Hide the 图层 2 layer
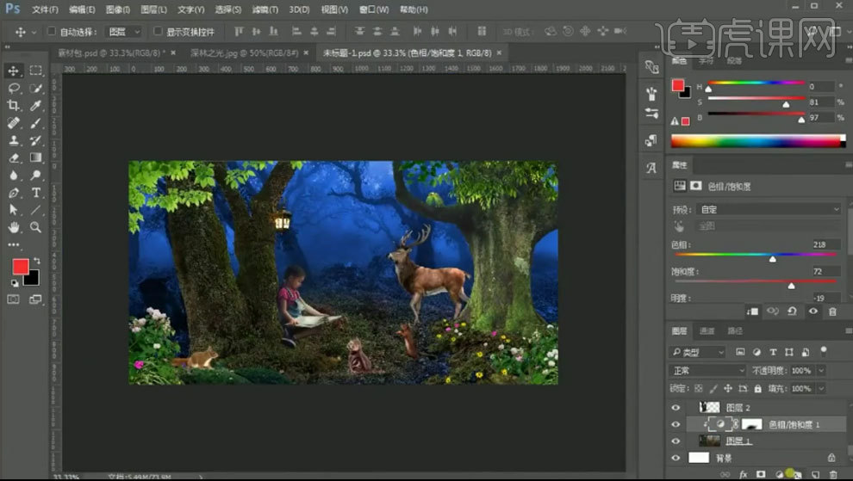Screen dimensions: 853x481 tap(676, 408)
